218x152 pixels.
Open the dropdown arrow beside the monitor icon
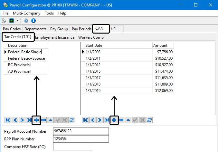pyautogui.click(x=17, y=21)
